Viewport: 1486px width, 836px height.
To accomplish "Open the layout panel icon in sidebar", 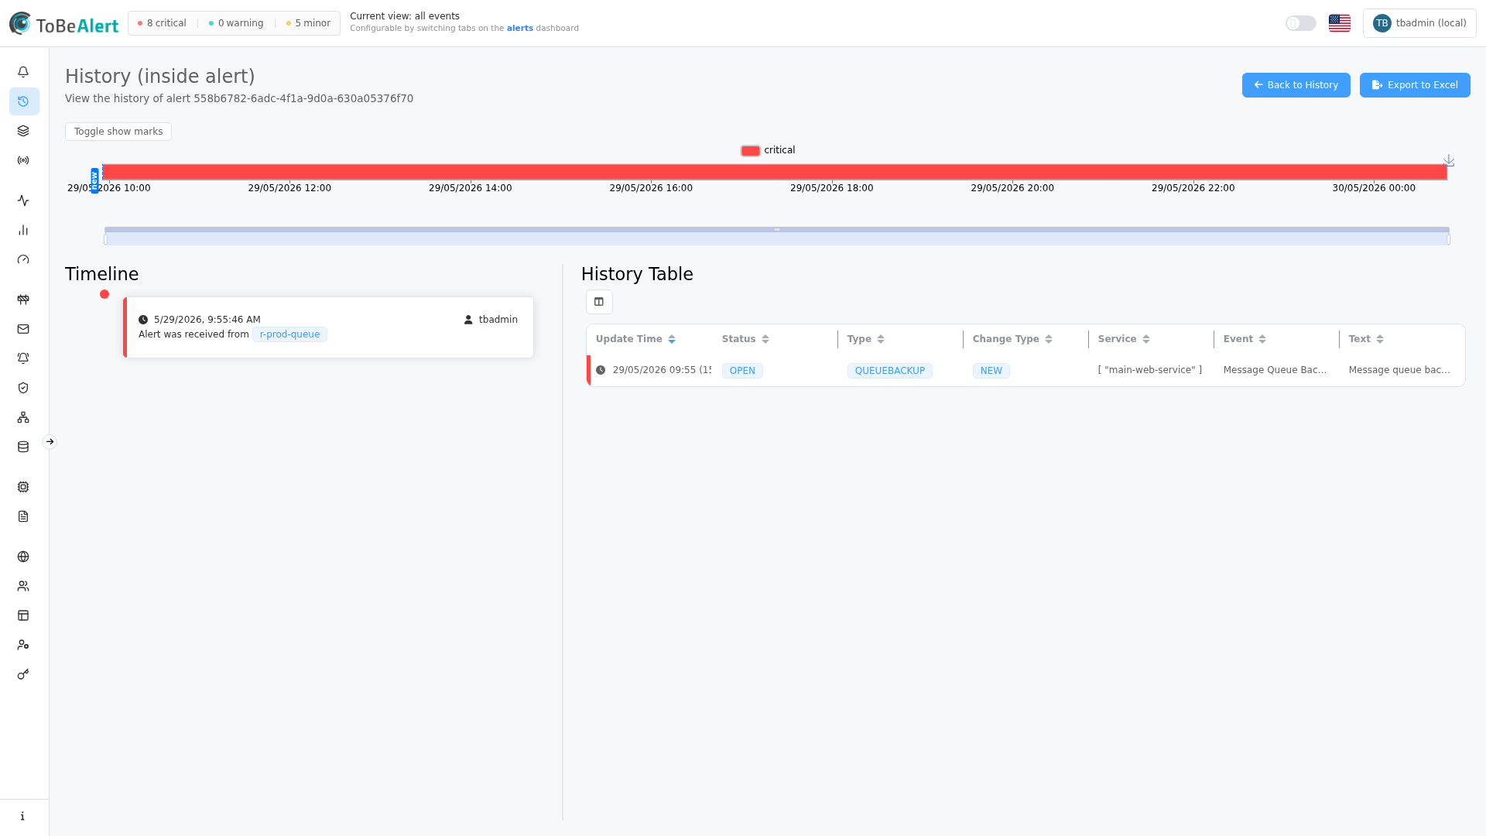I will click(23, 615).
